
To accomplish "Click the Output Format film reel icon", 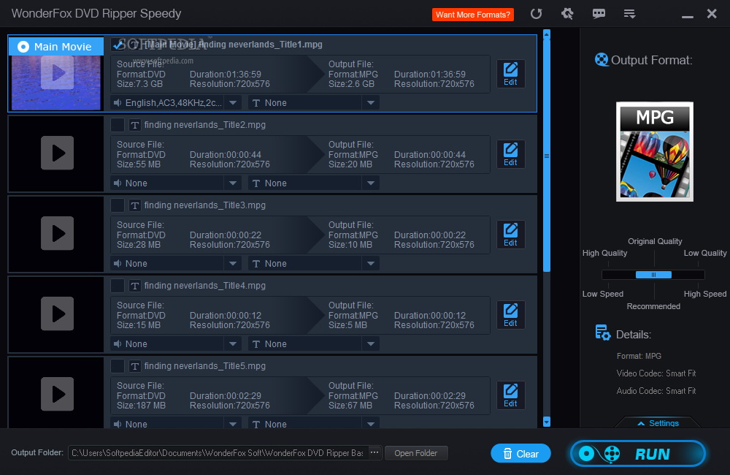I will click(602, 60).
